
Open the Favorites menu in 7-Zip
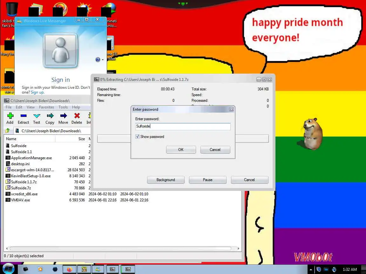[46, 107]
